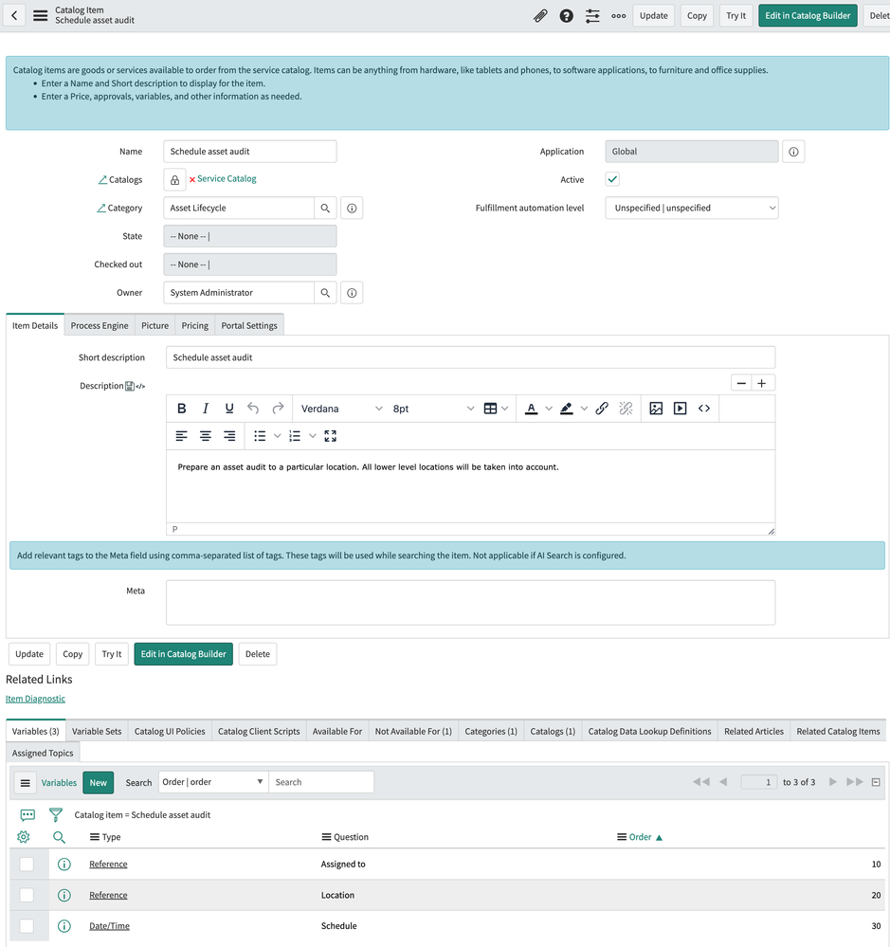
Task: Open list personalize gear icon
Action: (x=24, y=837)
